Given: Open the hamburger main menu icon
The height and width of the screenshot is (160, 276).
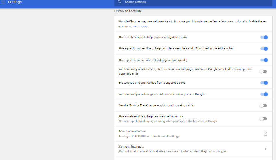Looking at the screenshot, I should click(3, 2).
